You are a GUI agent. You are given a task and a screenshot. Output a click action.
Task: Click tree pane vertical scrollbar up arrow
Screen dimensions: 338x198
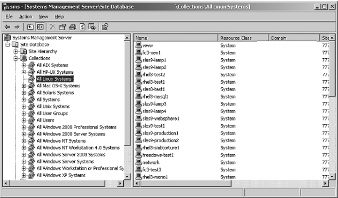click(x=127, y=38)
